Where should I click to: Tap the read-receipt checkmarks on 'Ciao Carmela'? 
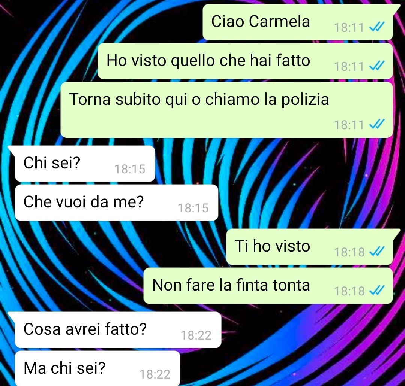[x=377, y=27]
